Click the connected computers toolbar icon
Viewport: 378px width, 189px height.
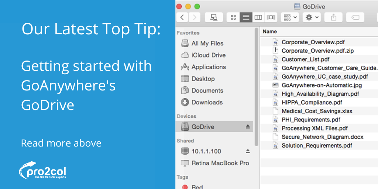click(214, 17)
